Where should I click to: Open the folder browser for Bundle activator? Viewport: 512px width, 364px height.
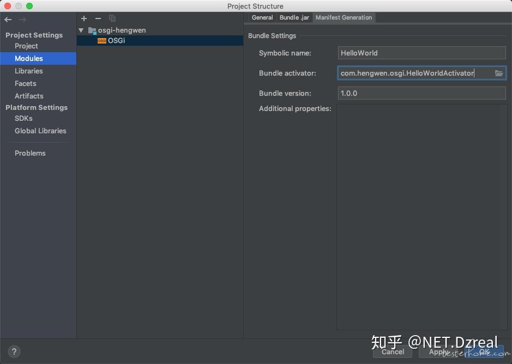[499, 72]
